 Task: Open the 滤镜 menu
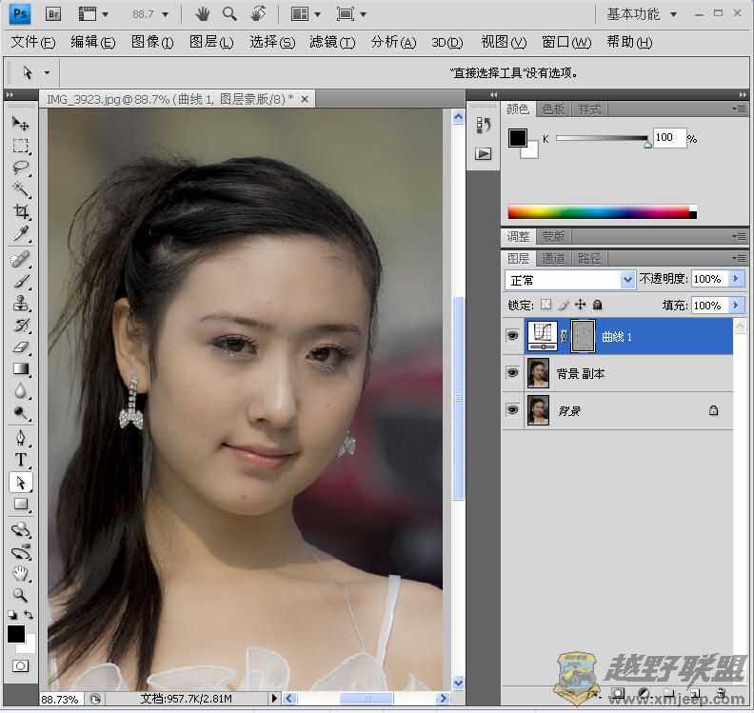click(x=331, y=42)
